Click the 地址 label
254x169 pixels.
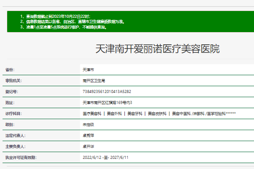coord(10,103)
